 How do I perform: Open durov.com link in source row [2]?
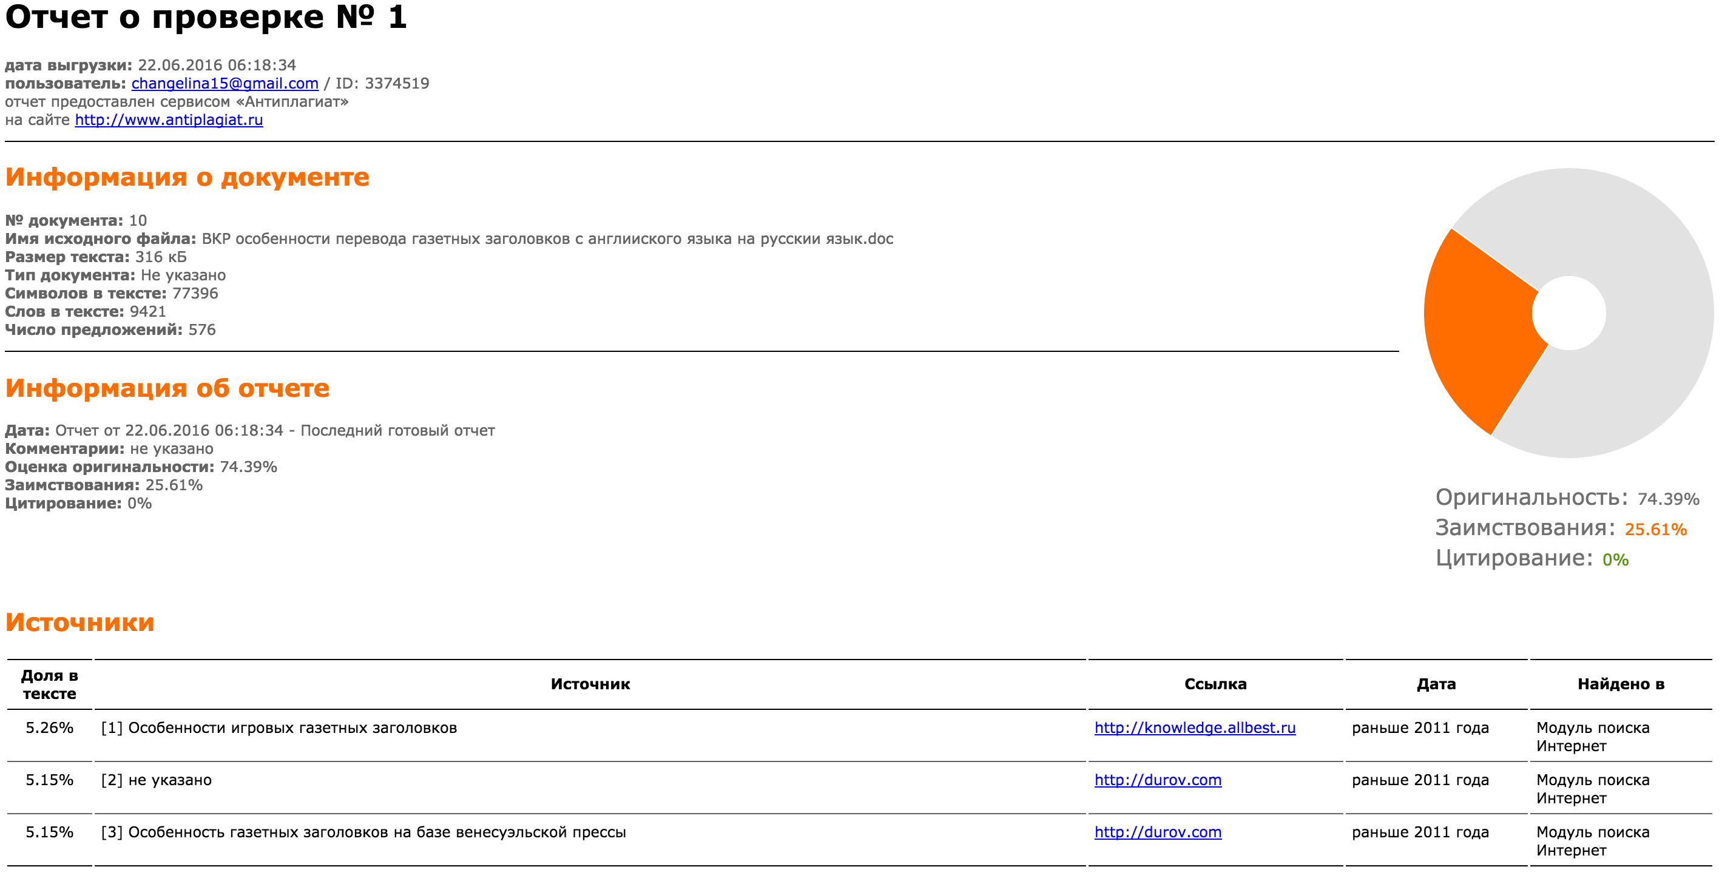(x=1157, y=780)
